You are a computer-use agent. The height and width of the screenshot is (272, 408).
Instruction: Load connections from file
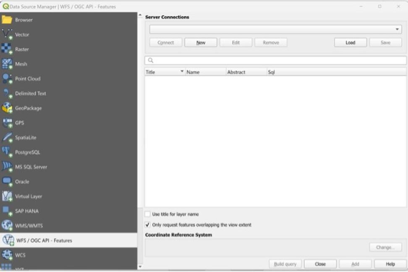pos(350,42)
